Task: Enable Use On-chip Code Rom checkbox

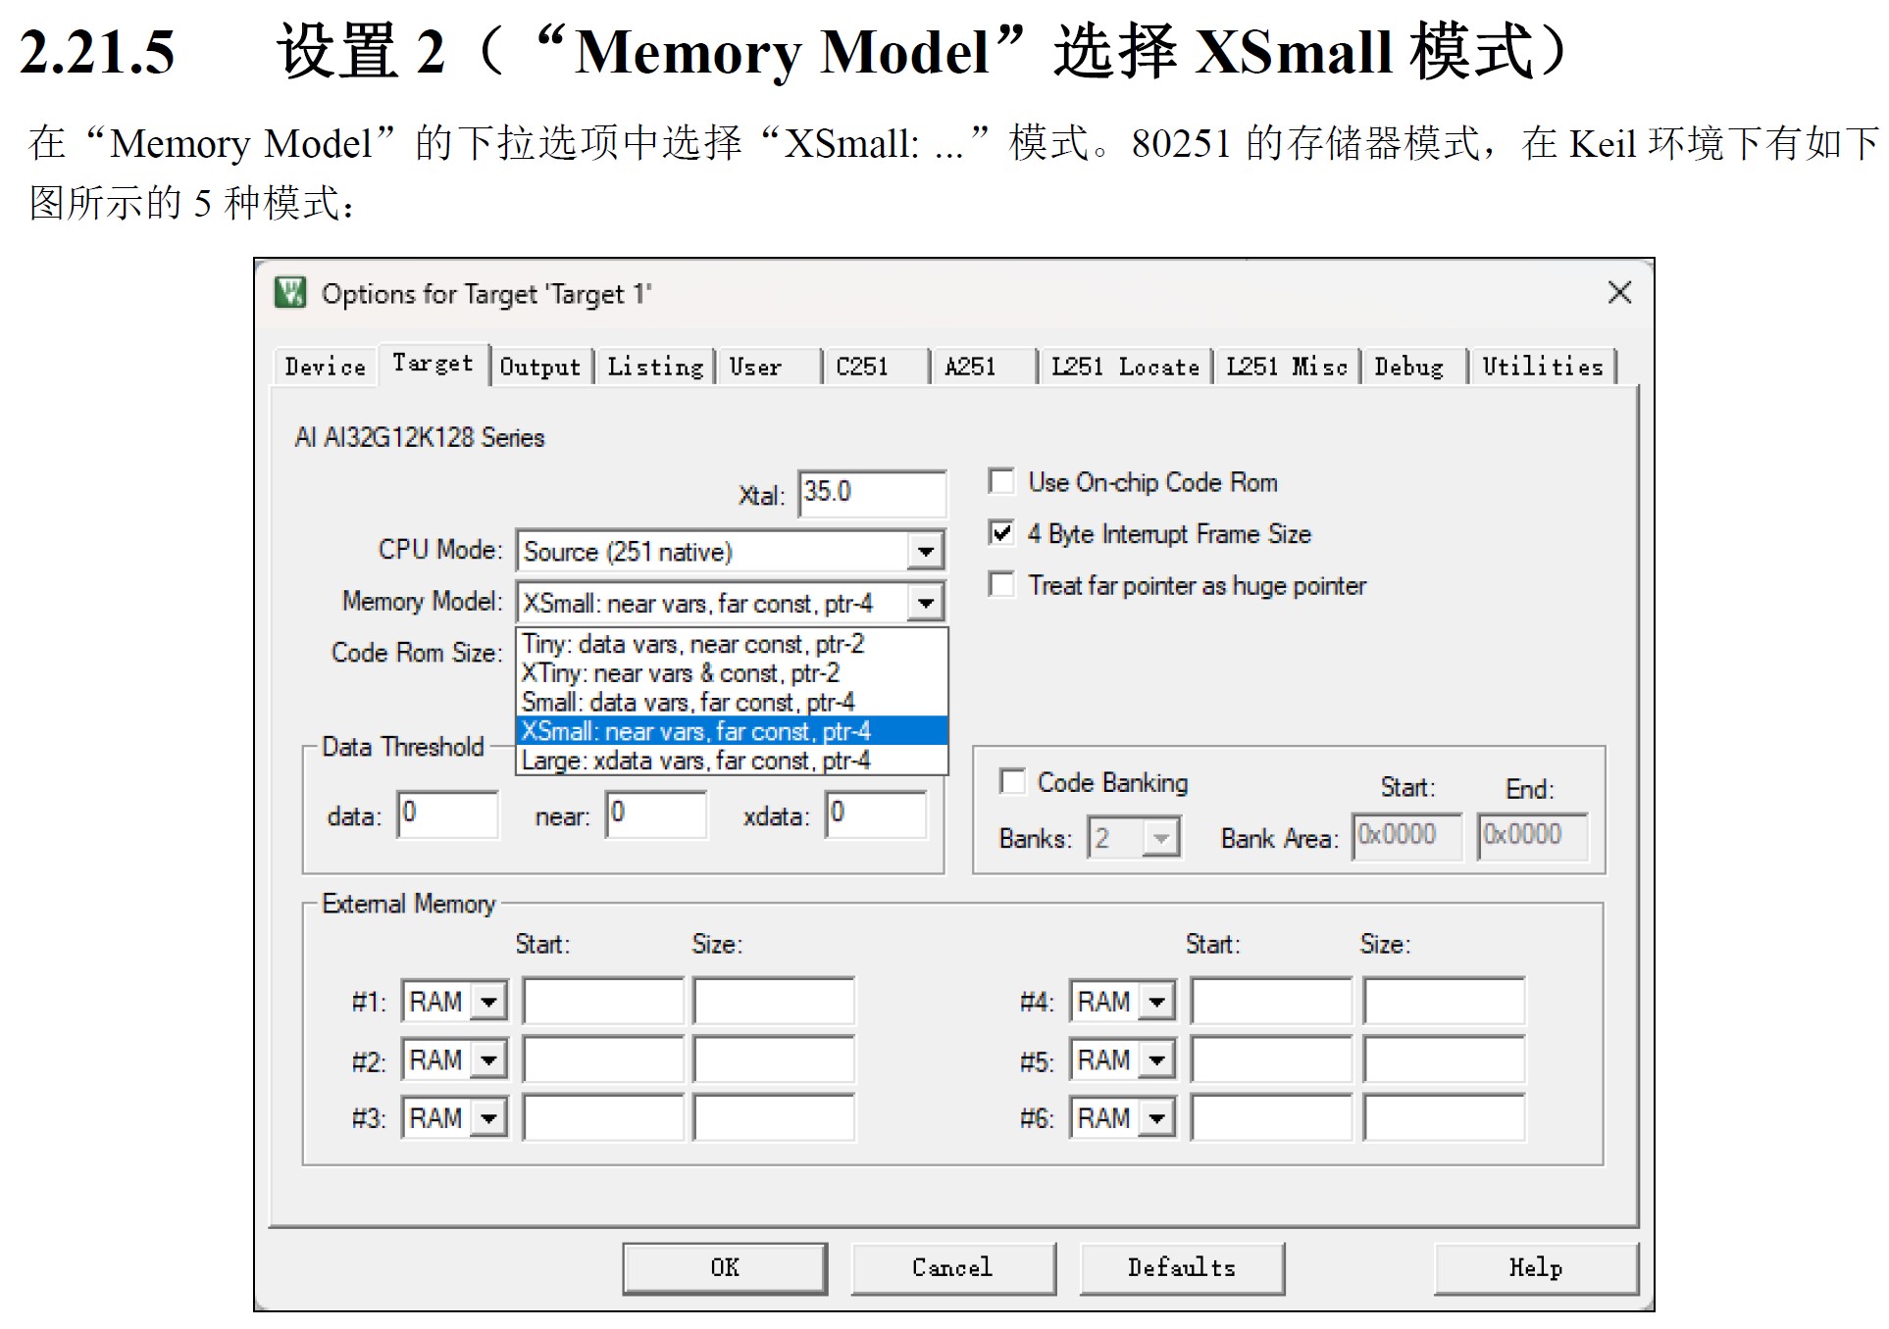Action: [1001, 481]
